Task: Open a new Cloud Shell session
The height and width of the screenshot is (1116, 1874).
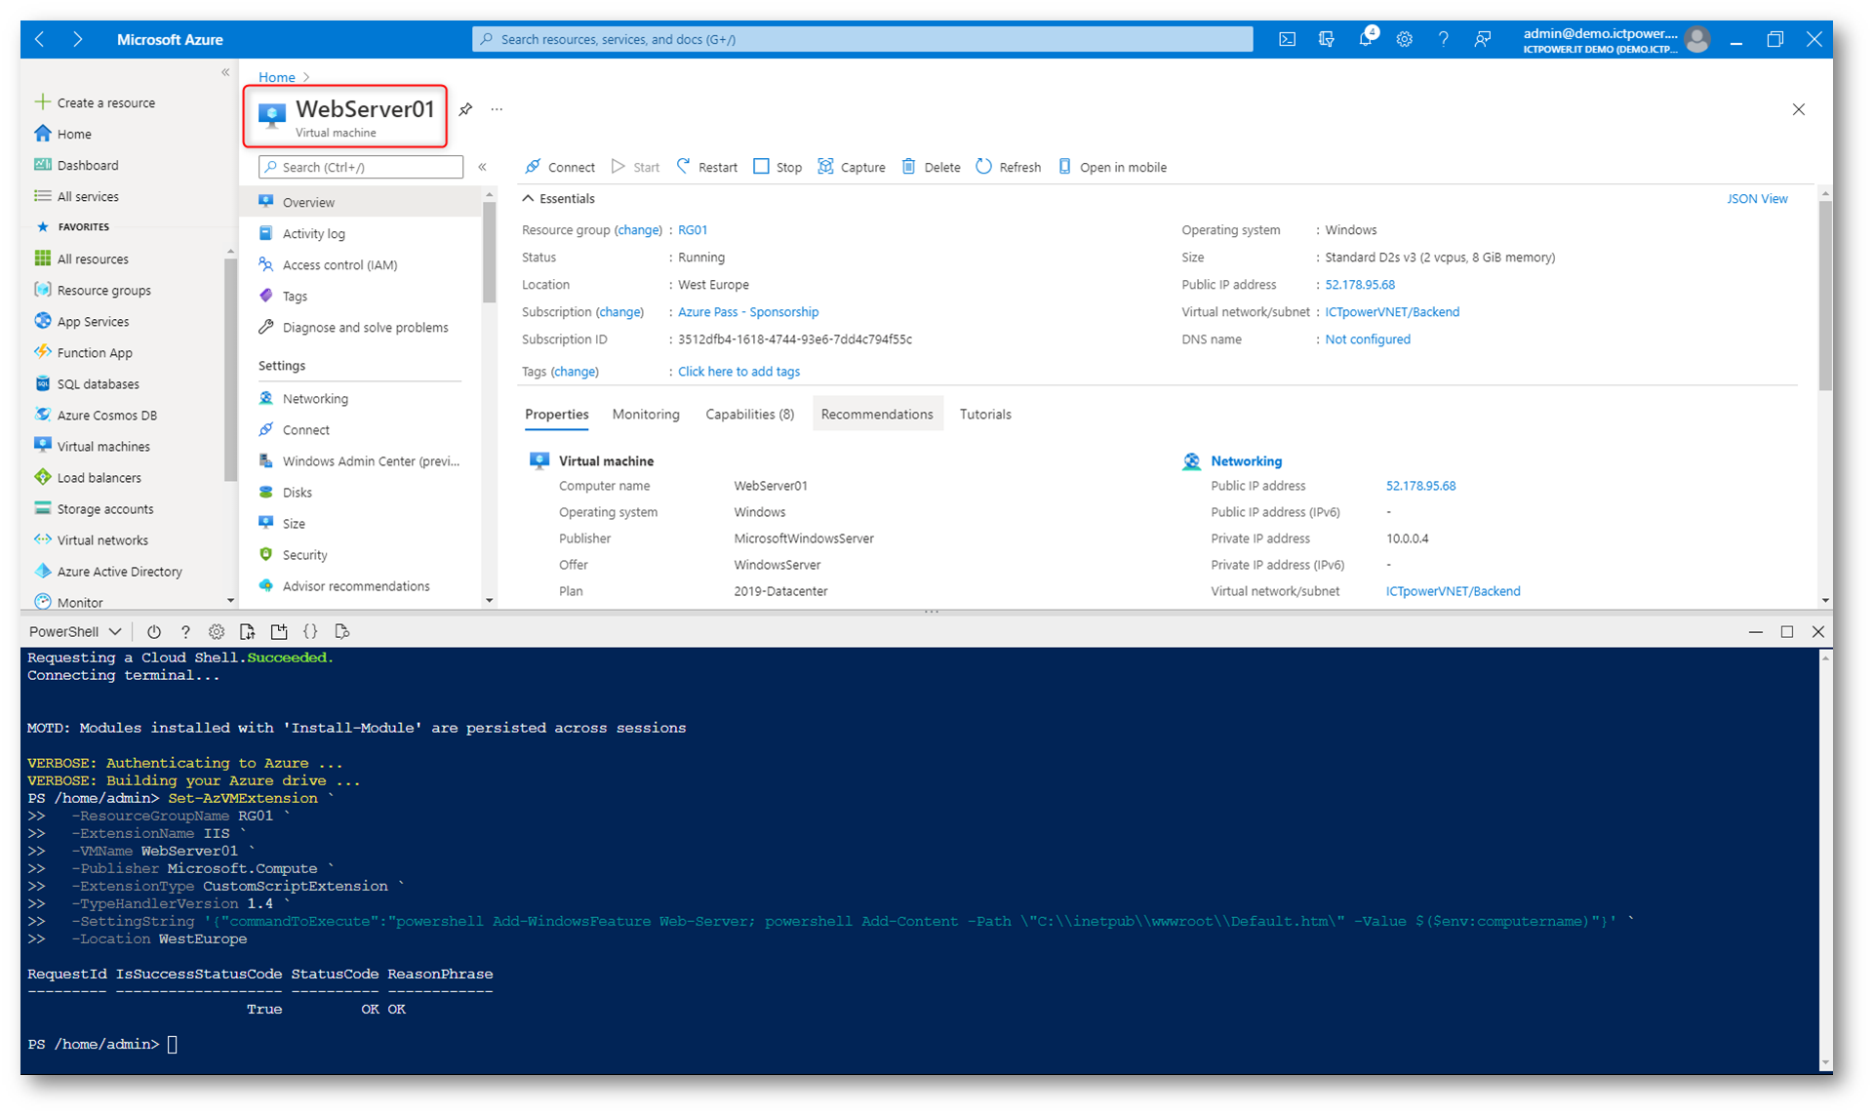Action: pyautogui.click(x=279, y=631)
